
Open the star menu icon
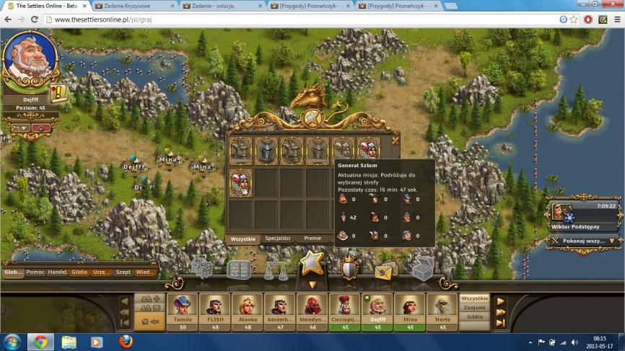(x=312, y=265)
